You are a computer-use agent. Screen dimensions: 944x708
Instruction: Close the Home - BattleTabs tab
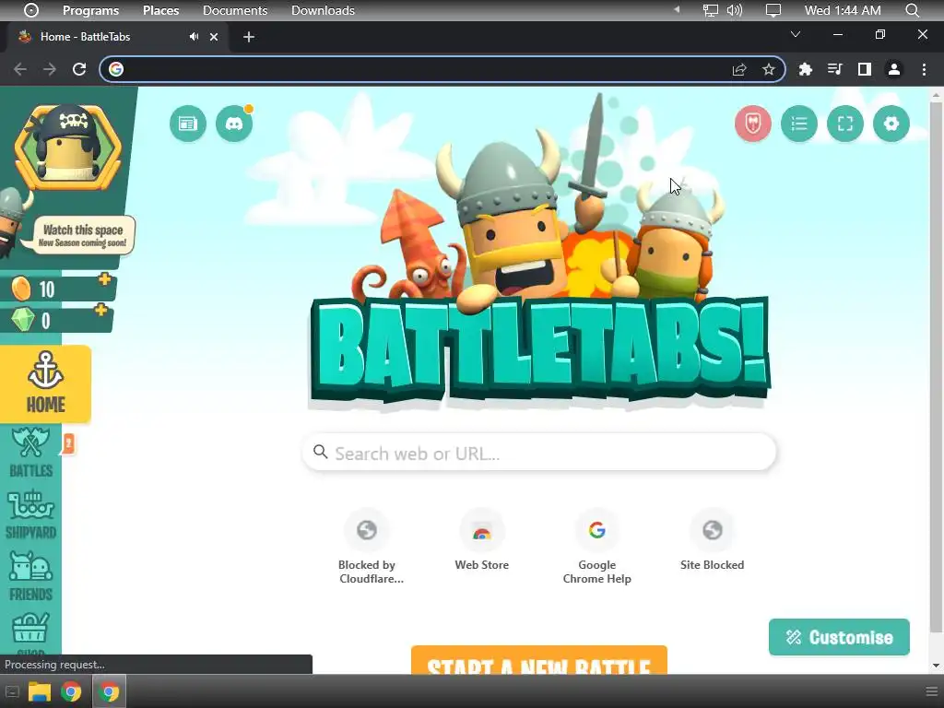214,37
